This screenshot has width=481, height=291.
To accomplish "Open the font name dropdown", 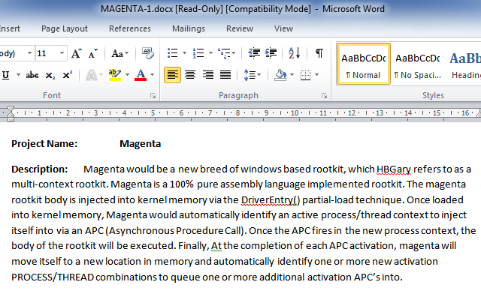I will click(29, 53).
